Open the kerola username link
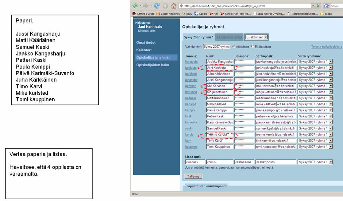 [189, 134]
